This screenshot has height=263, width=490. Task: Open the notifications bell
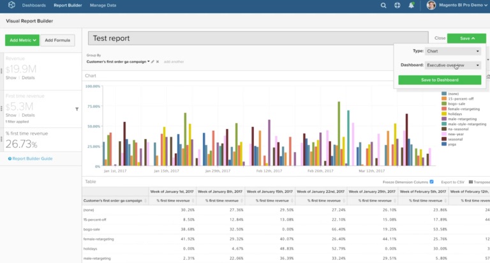[x=411, y=5]
